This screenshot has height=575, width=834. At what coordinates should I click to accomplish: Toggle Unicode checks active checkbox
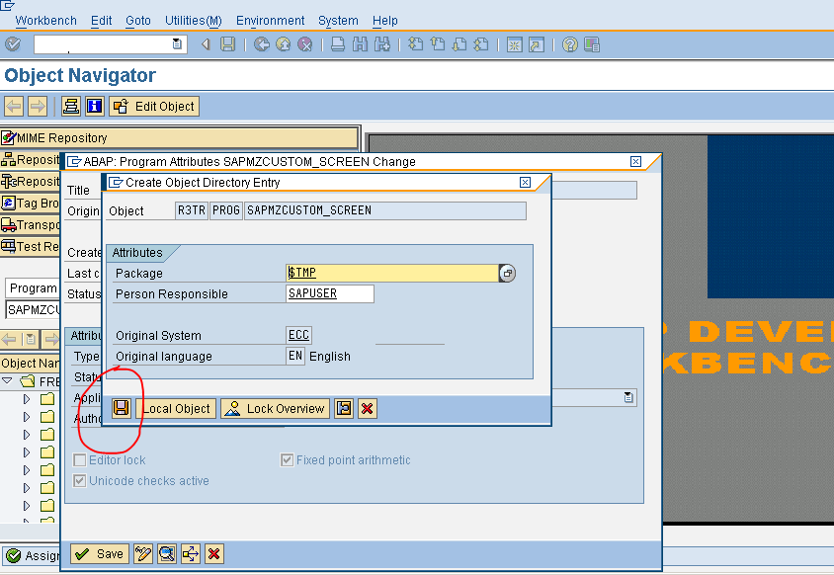coord(77,481)
